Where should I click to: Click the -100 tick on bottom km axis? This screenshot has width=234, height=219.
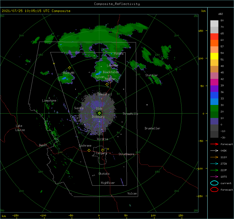43,215
